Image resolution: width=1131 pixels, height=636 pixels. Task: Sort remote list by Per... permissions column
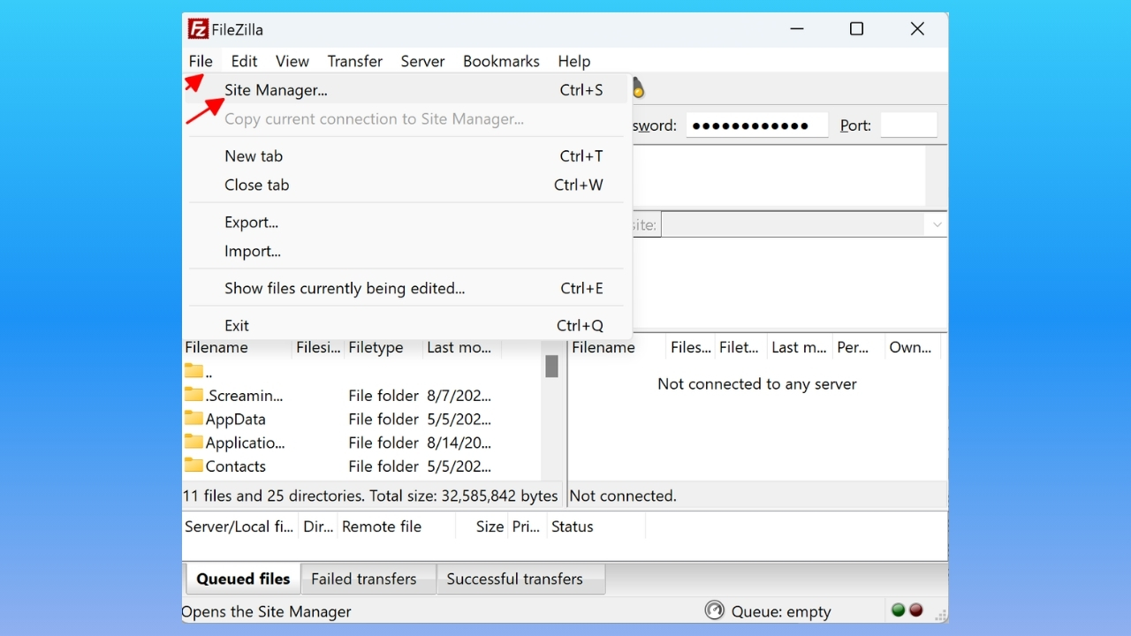pos(857,348)
